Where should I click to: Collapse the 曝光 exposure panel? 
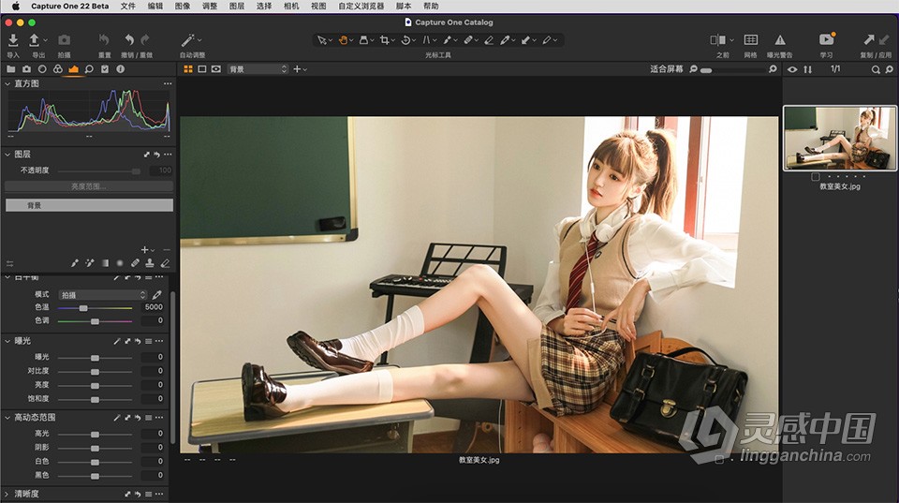[x=7, y=341]
